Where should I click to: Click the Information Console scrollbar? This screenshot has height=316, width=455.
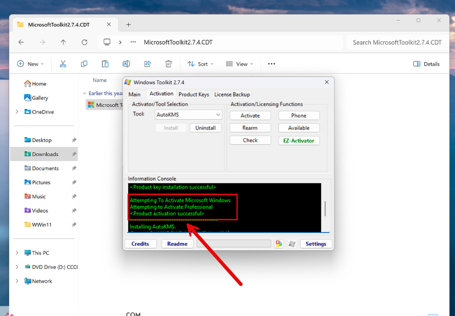click(x=325, y=208)
